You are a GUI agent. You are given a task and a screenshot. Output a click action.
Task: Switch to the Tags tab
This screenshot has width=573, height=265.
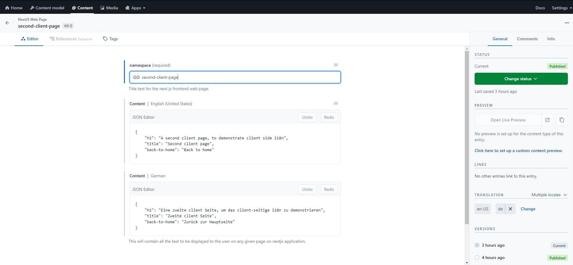pos(110,39)
